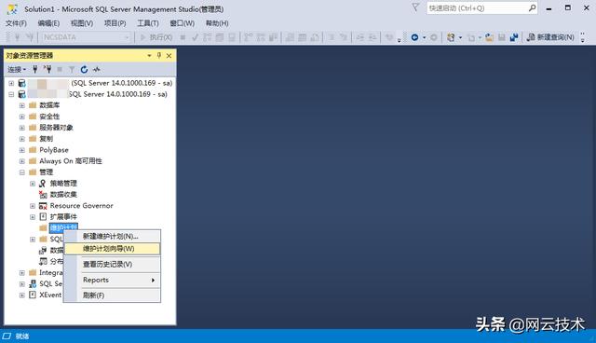Image resolution: width=596 pixels, height=343 pixels.
Task: Click the notifications flag icon near Quick Launch
Action: [415, 8]
